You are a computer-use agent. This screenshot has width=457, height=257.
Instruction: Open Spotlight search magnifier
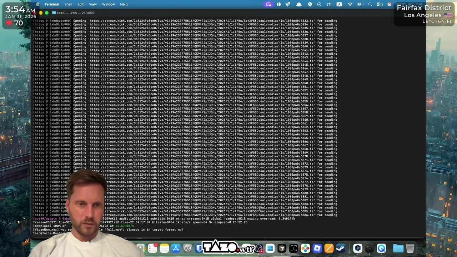pos(370,4)
